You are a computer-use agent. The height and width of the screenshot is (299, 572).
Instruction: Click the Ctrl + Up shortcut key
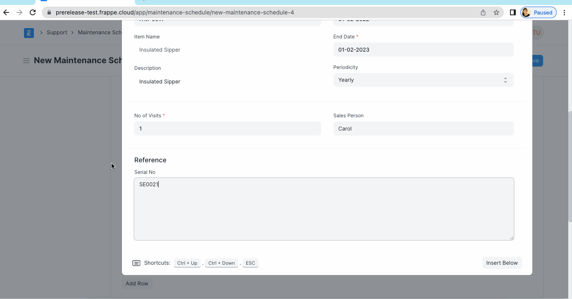click(187, 263)
